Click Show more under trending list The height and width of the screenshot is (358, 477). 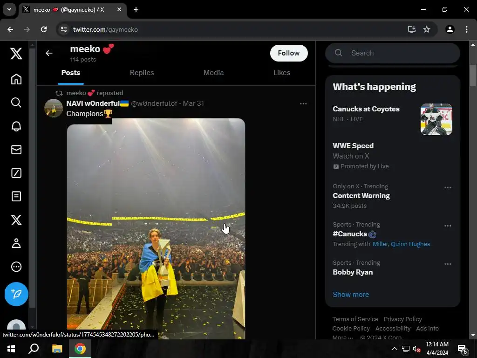coord(351,295)
